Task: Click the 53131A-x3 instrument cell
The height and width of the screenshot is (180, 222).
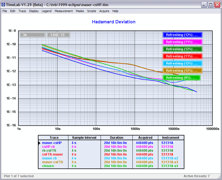Action: (170, 162)
